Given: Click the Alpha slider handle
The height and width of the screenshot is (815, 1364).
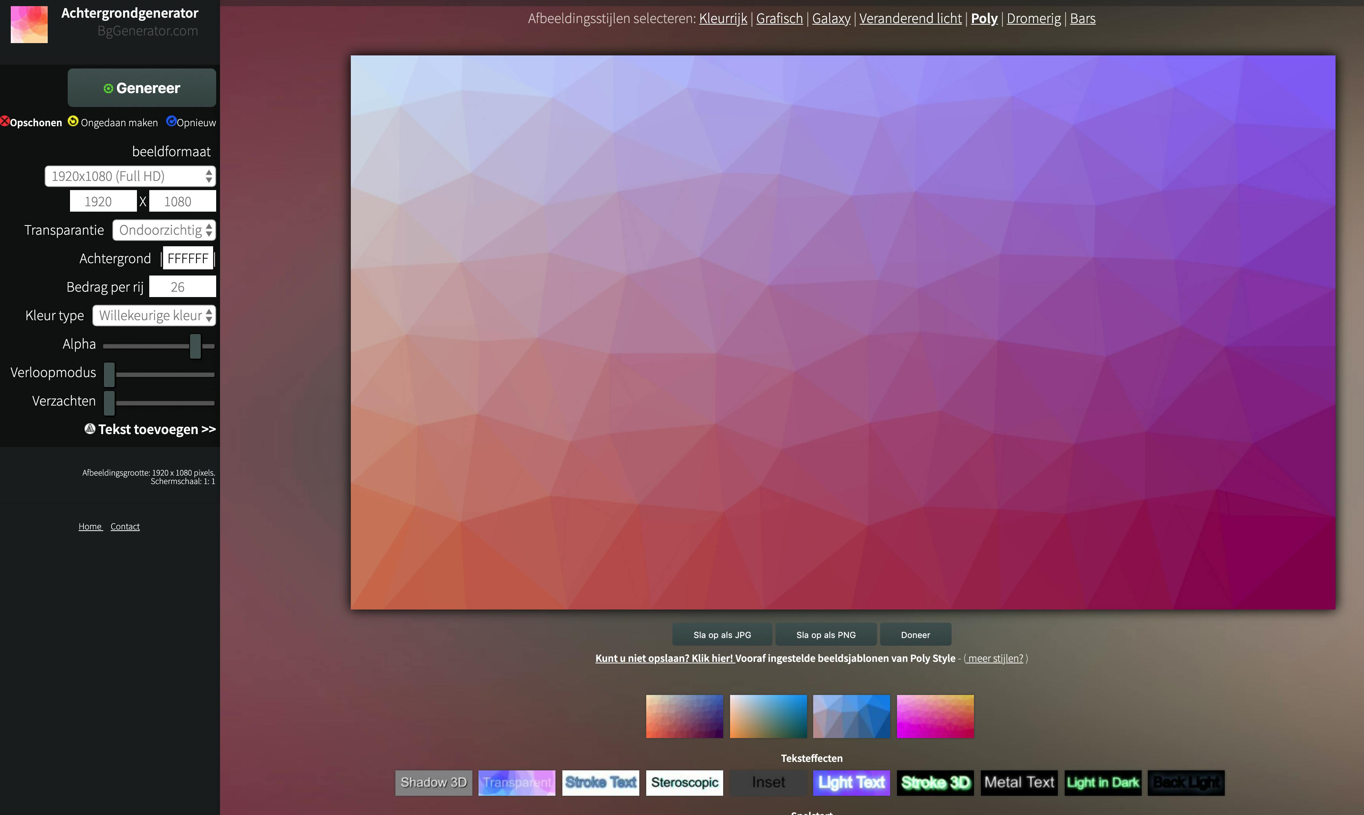Looking at the screenshot, I should tap(195, 346).
